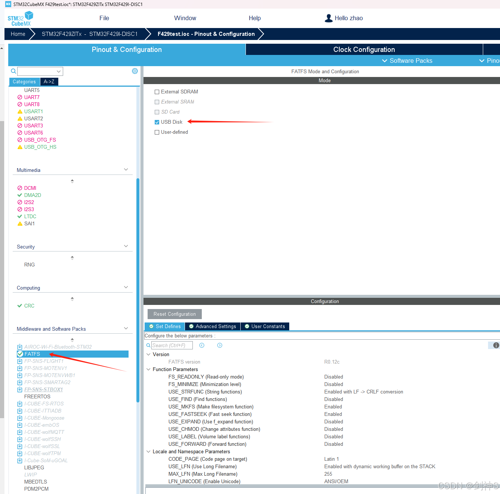This screenshot has width=500, height=494.
Task: Select LTDC in the Multimedia list
Action: pyautogui.click(x=30, y=216)
